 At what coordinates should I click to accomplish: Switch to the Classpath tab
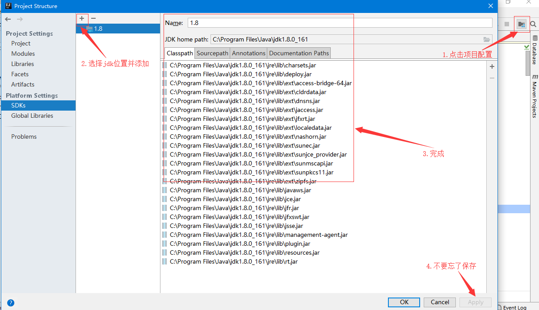point(180,53)
